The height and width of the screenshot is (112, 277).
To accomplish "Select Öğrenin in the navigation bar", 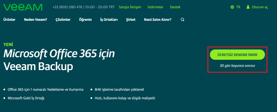I will 85,20.
